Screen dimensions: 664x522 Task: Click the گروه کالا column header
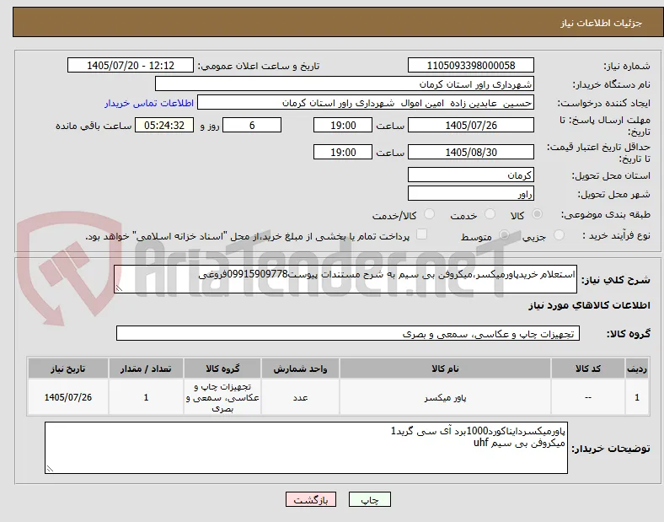point(222,369)
